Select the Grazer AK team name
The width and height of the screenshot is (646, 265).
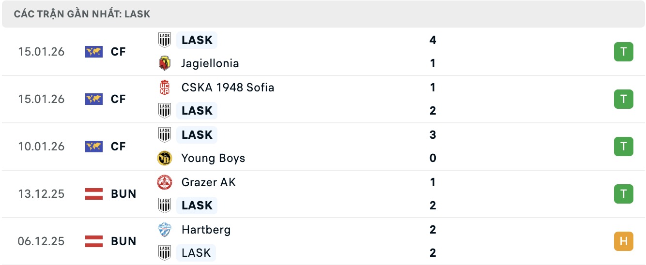(208, 182)
